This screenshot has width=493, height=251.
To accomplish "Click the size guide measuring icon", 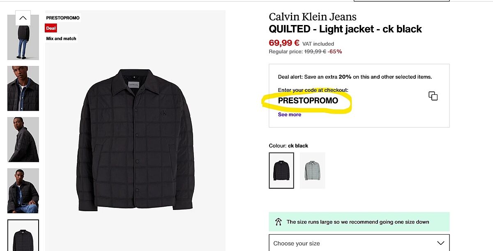I will pyautogui.click(x=279, y=222).
